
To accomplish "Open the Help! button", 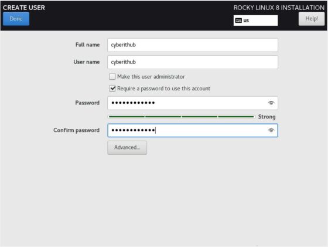I will click(311, 19).
